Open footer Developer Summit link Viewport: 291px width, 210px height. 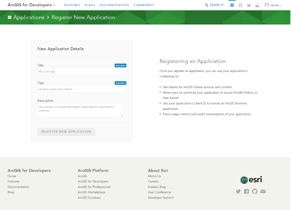coord(161,198)
